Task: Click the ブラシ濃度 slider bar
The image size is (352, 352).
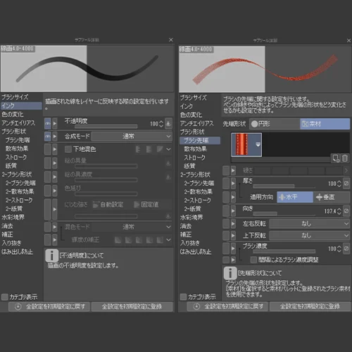Action: [x=284, y=251]
